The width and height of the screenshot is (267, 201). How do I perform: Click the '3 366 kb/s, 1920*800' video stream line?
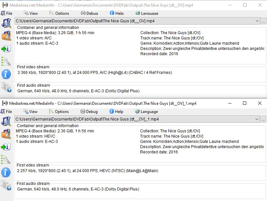point(95,73)
